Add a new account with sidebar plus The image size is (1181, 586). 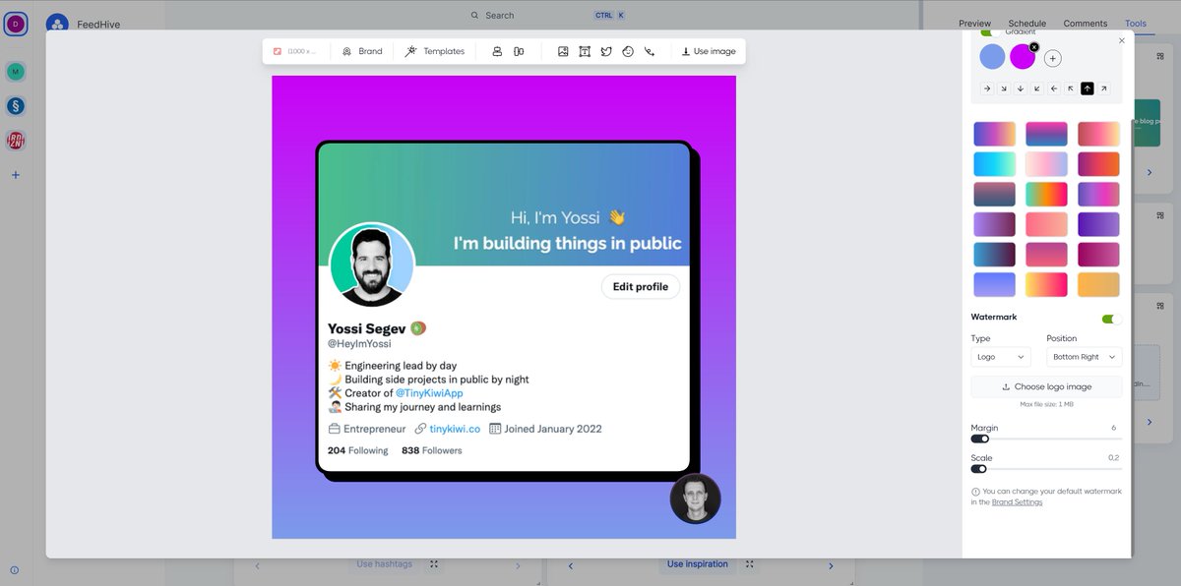tap(15, 175)
